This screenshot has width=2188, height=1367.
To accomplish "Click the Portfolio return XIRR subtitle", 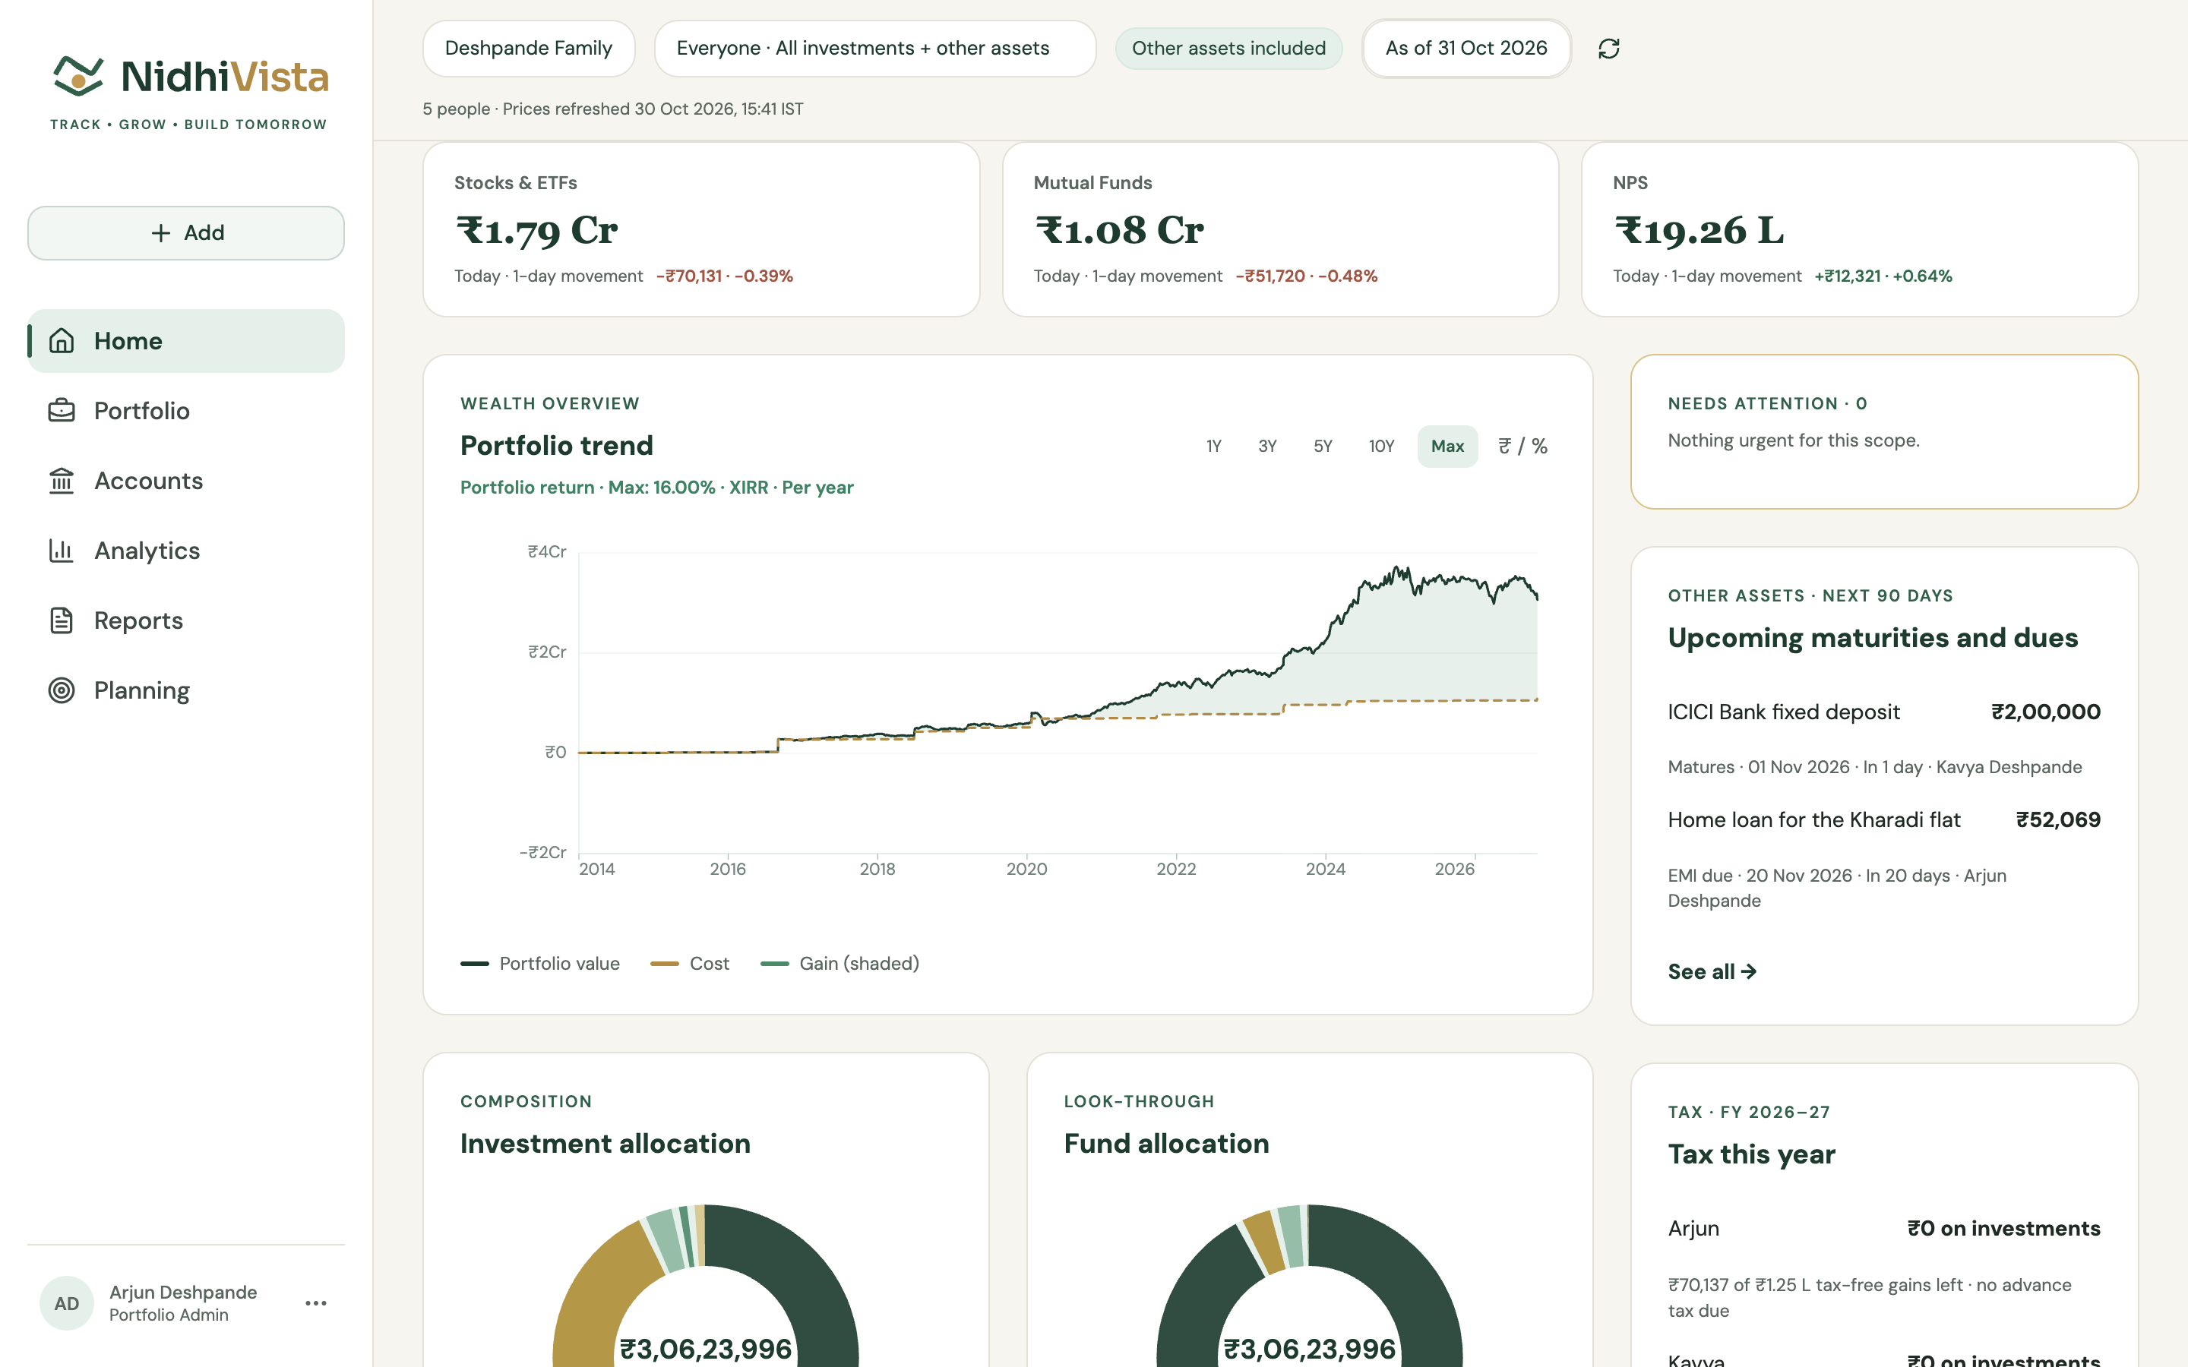I will [656, 488].
